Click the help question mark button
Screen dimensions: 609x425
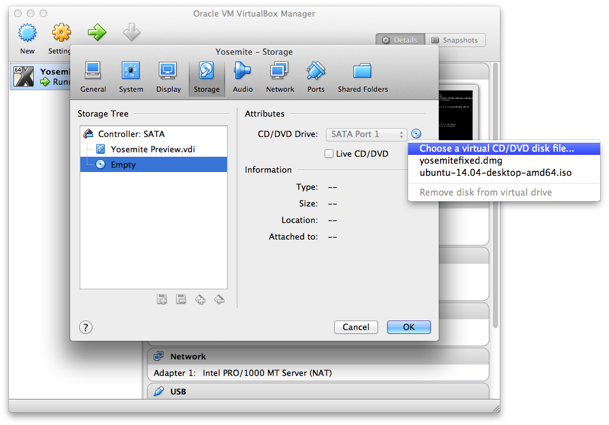(86, 327)
